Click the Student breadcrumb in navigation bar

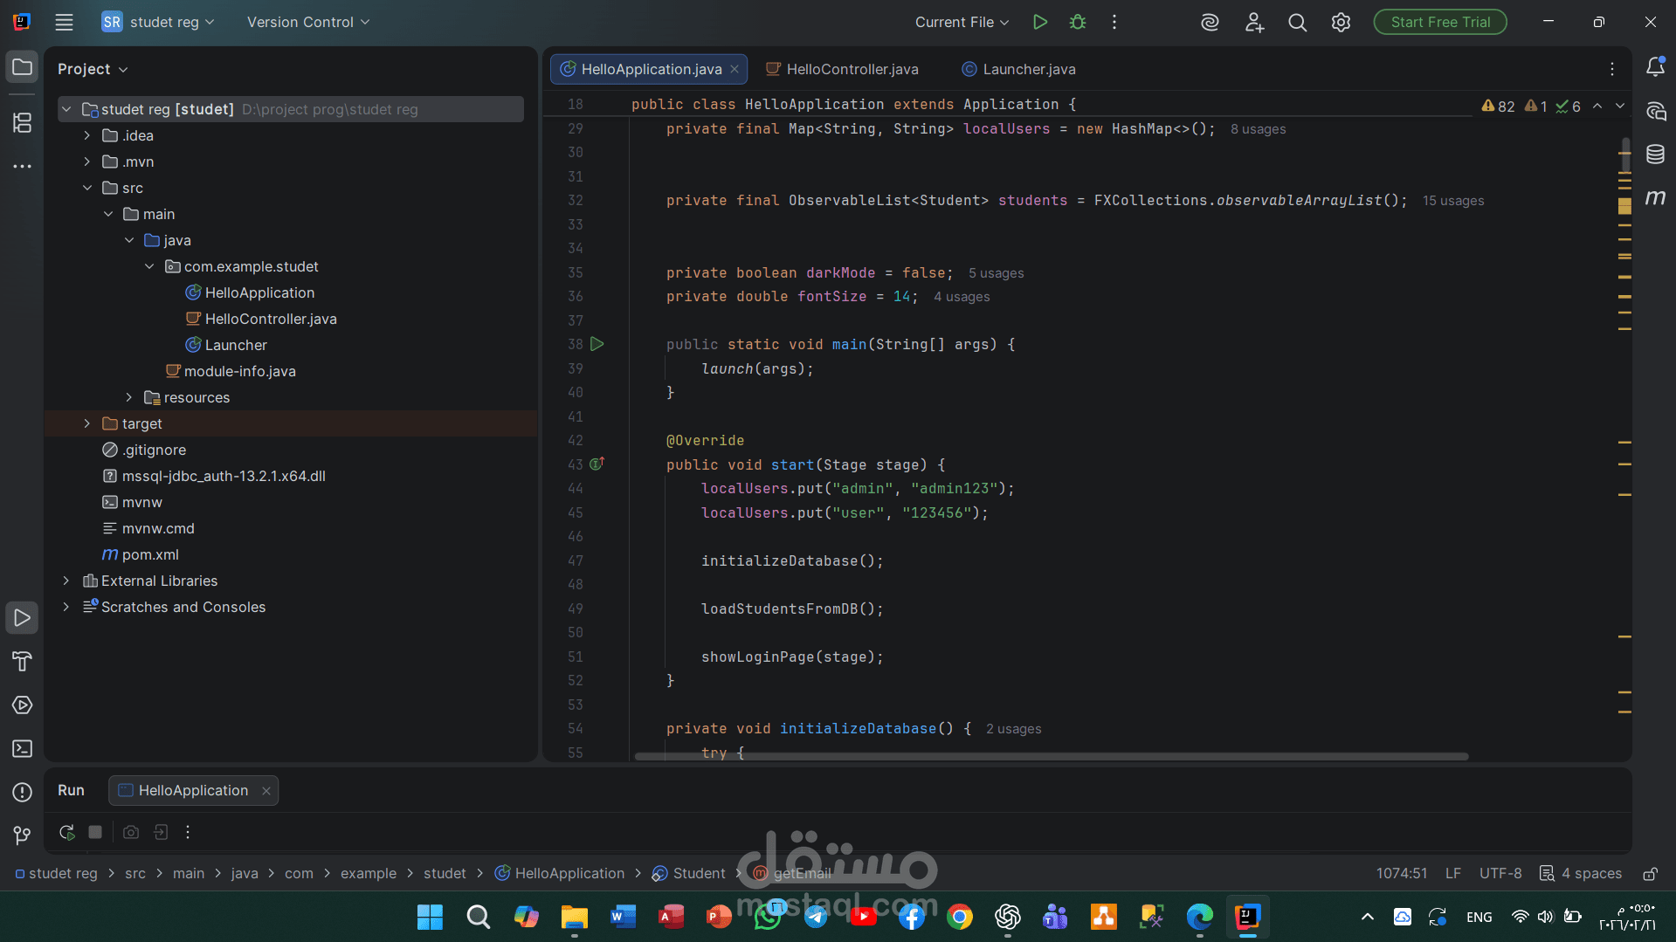pos(689,874)
